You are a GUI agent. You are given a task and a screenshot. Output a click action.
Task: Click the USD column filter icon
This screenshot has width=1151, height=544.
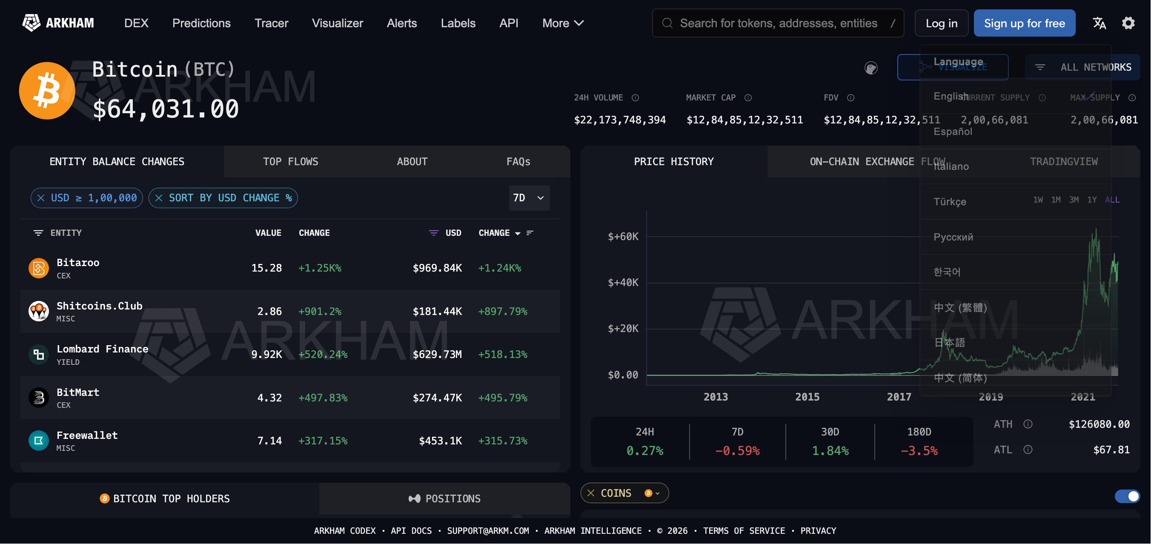(433, 233)
